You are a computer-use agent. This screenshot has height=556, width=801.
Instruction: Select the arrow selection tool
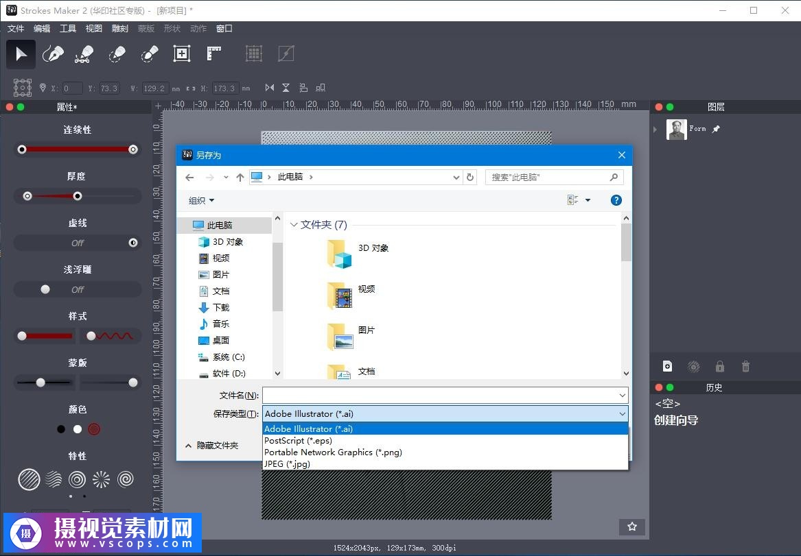pos(21,54)
